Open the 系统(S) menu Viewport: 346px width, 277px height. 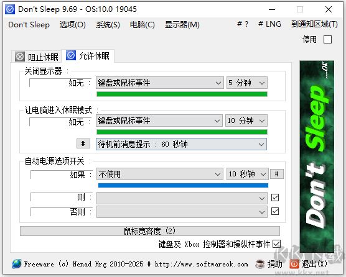coord(108,25)
